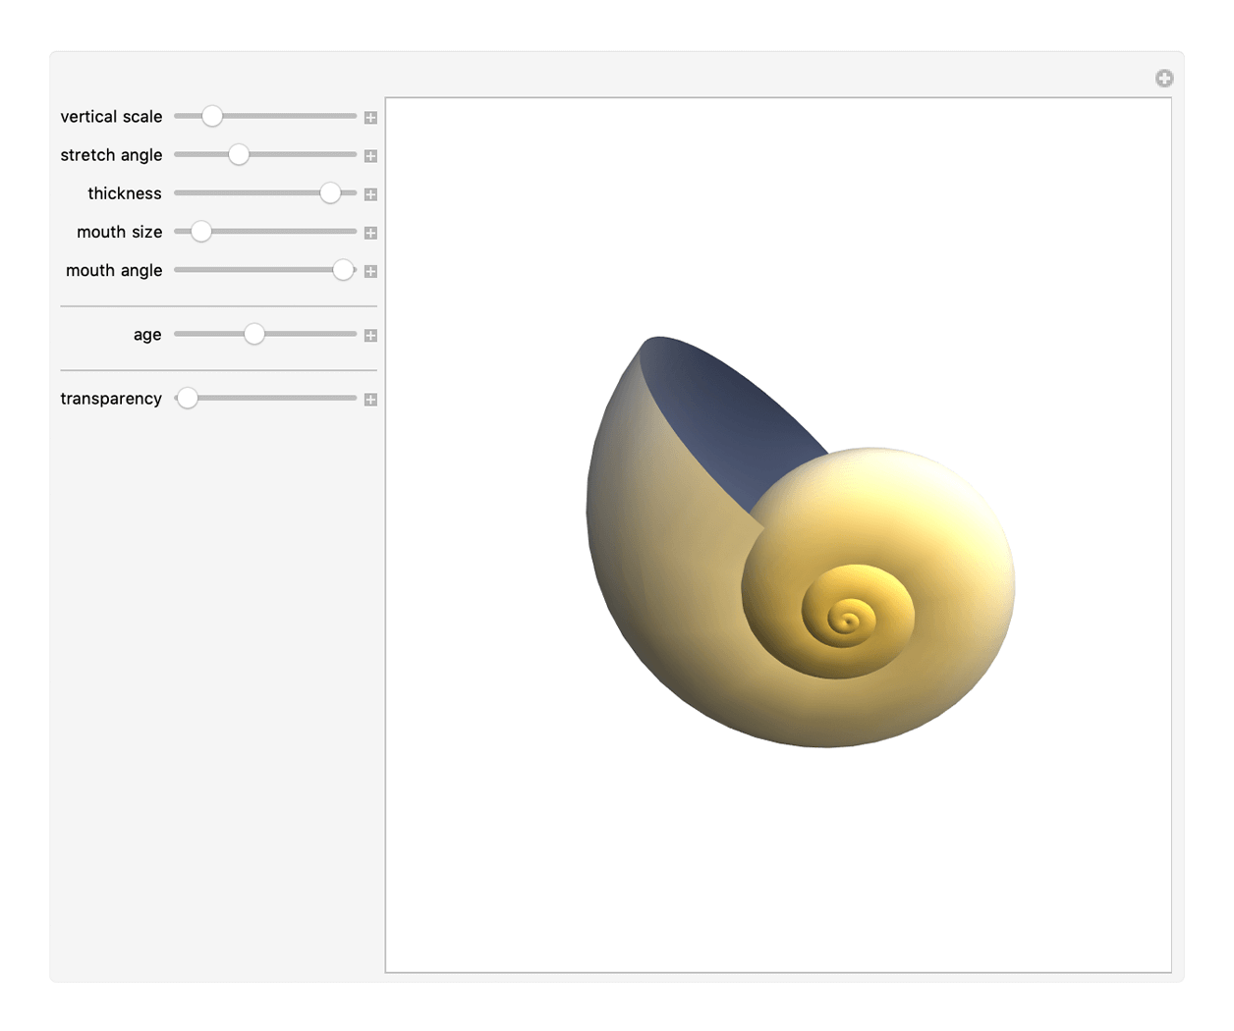Click the 'stretch angle' label

[x=111, y=155]
